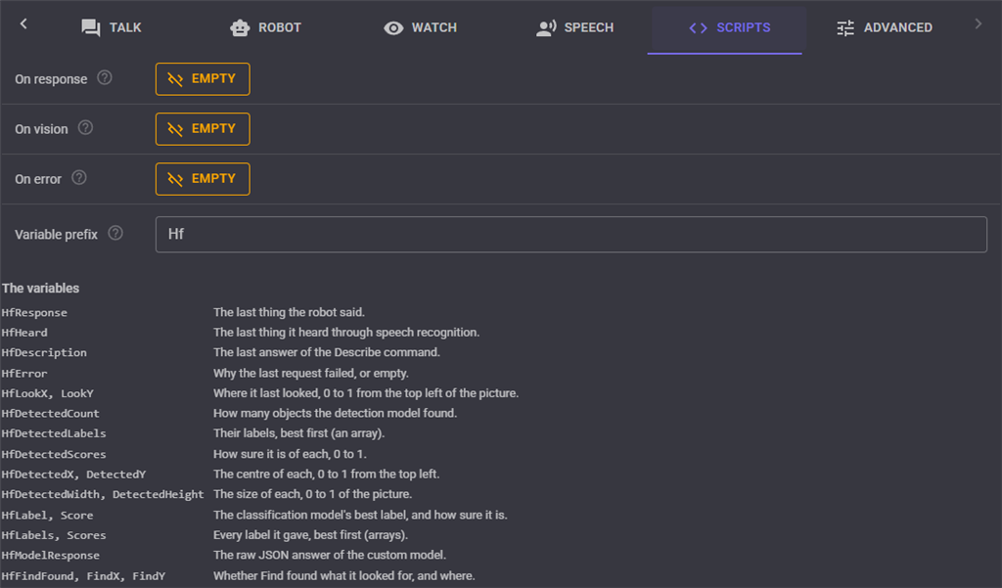Image resolution: width=1002 pixels, height=588 pixels.
Task: Click the HfFindFound, FindX, FindY variable name
Action: pos(83,576)
